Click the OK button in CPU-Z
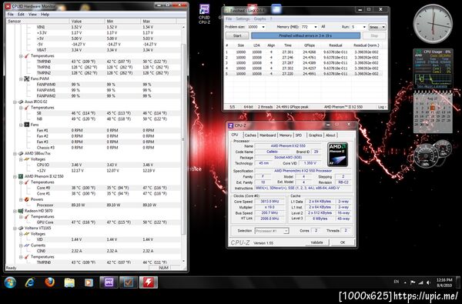Image resolution: width=462 pixels, height=304 pixels. pos(343,242)
